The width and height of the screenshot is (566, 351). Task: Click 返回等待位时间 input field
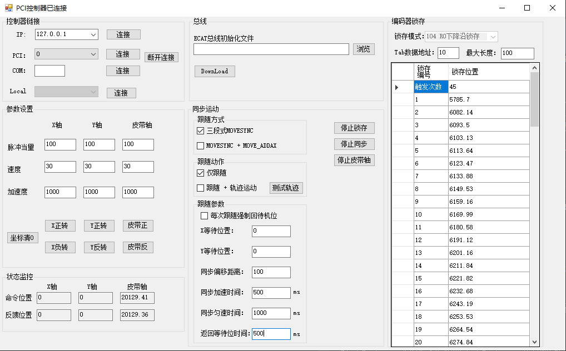click(271, 334)
